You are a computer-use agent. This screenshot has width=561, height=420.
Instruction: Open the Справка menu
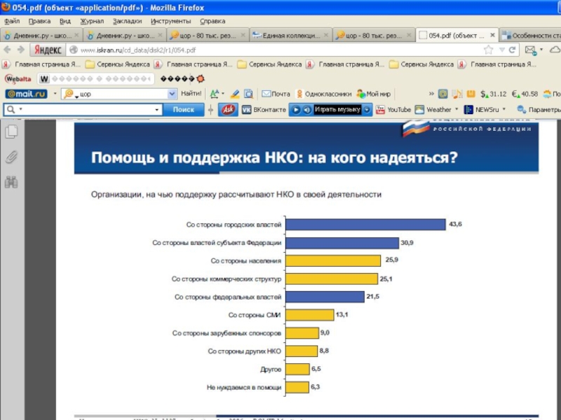[212, 21]
